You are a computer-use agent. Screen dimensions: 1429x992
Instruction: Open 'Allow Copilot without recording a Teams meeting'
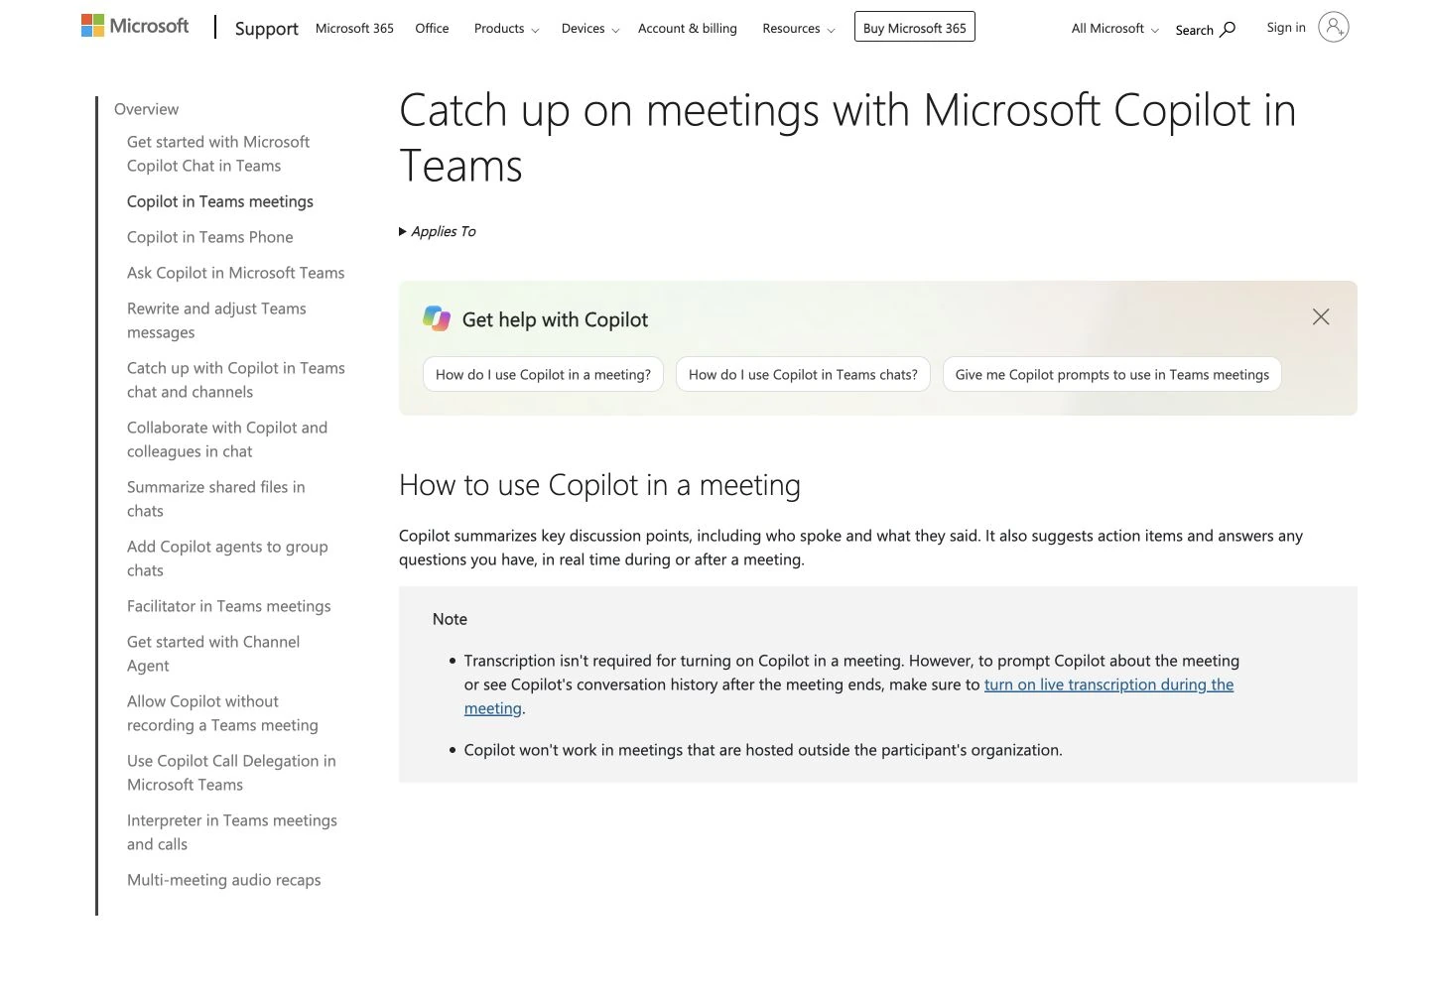(x=222, y=713)
